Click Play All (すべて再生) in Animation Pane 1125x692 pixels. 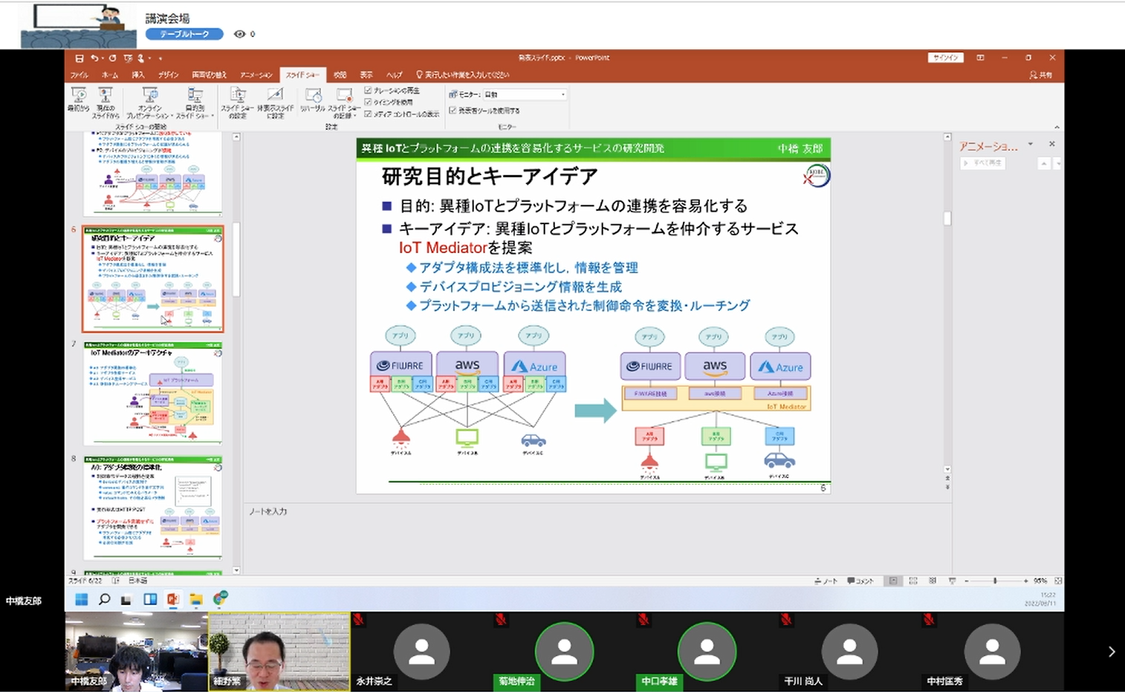point(983,163)
